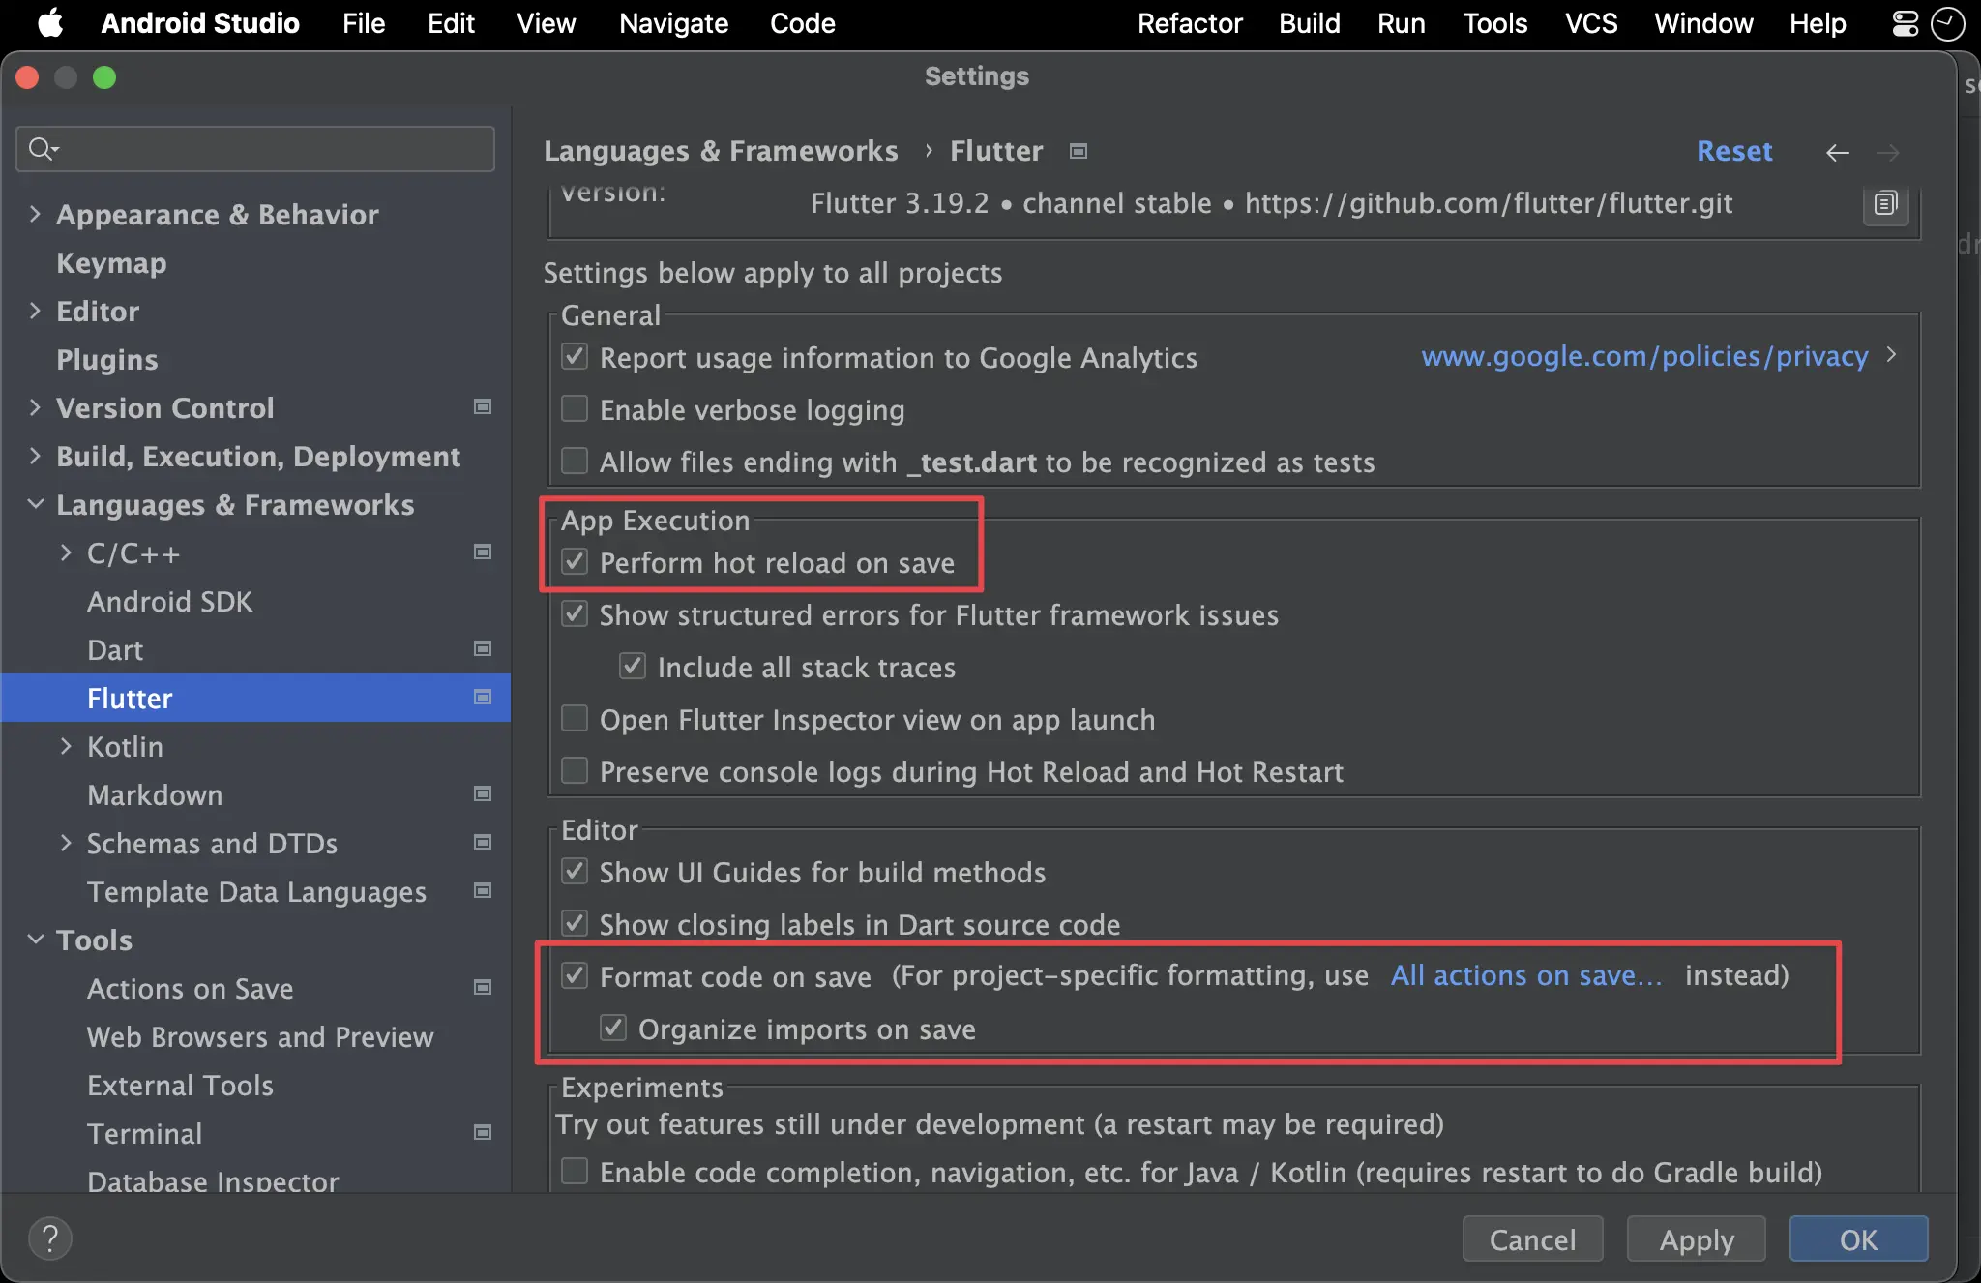Image resolution: width=1981 pixels, height=1283 pixels.
Task: Collapse the Tools section
Action: (x=35, y=940)
